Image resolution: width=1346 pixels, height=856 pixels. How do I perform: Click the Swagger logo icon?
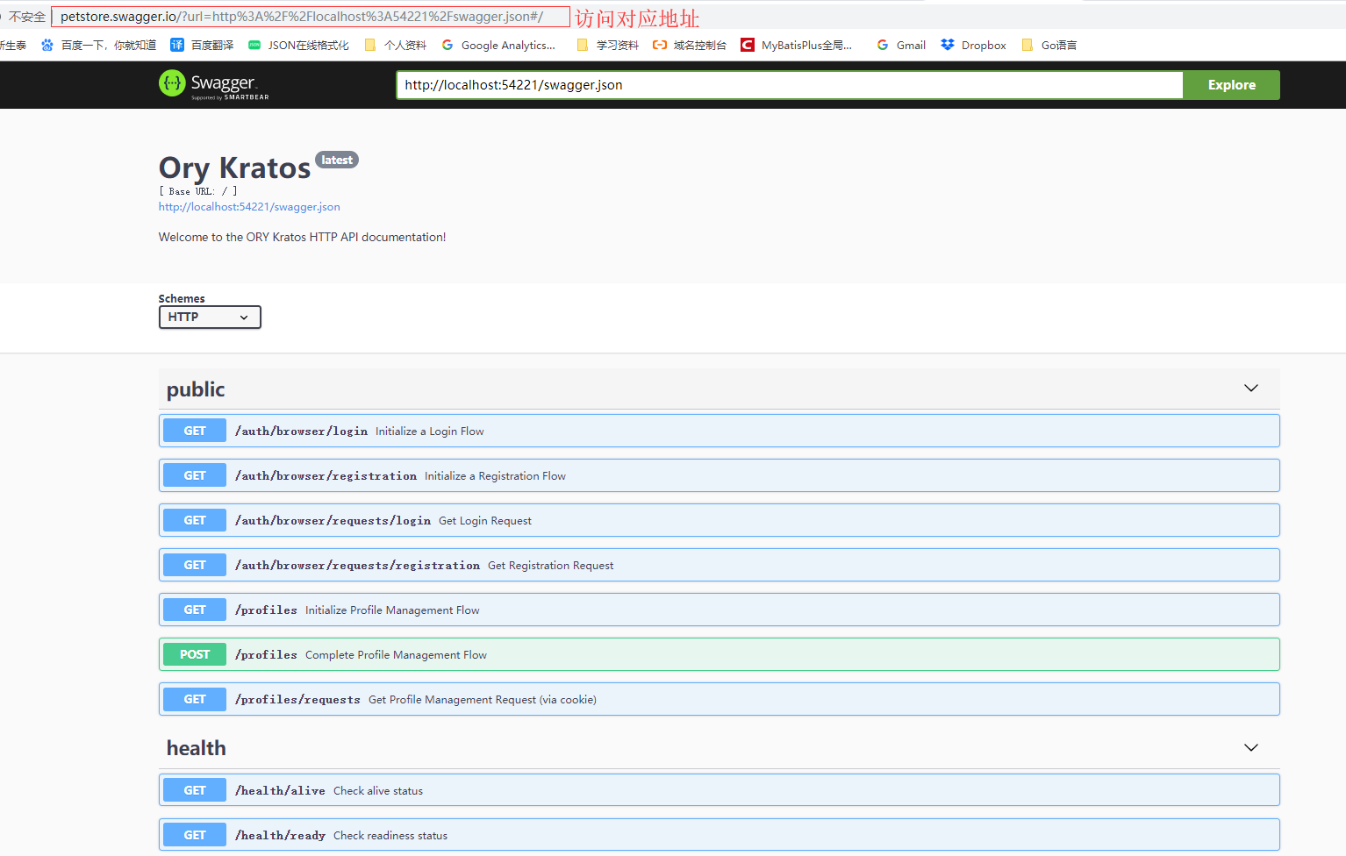click(172, 83)
